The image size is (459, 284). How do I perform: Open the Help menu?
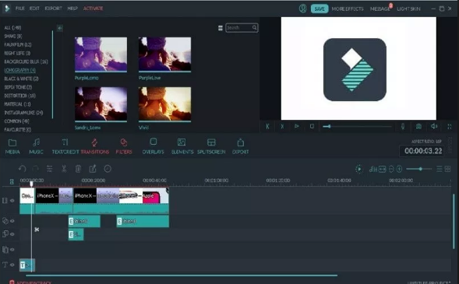click(x=72, y=9)
